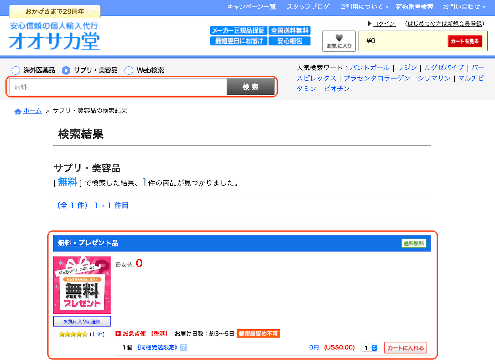Open スタッフブログ in the top menu
Viewport: 495px width, 364px height.
click(308, 7)
